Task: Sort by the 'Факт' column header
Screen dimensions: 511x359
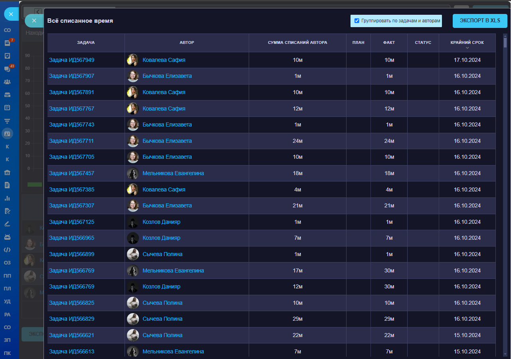Action: point(389,43)
